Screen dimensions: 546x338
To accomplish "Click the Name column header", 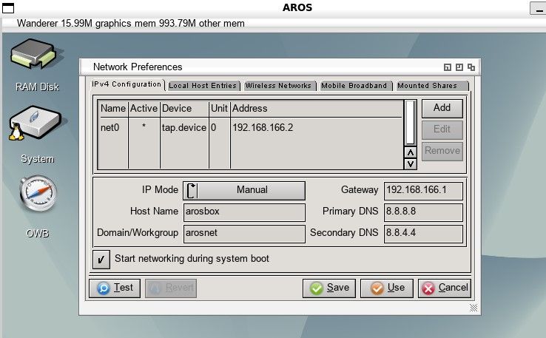I will coord(112,109).
